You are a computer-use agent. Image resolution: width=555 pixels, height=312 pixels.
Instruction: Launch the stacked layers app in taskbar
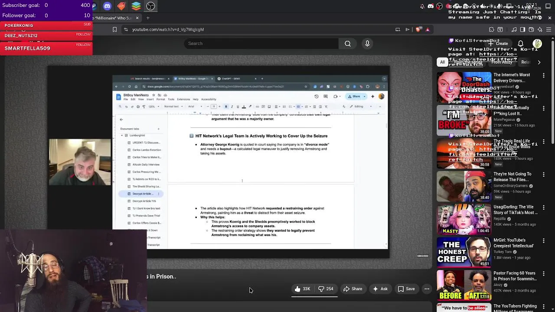point(136,6)
